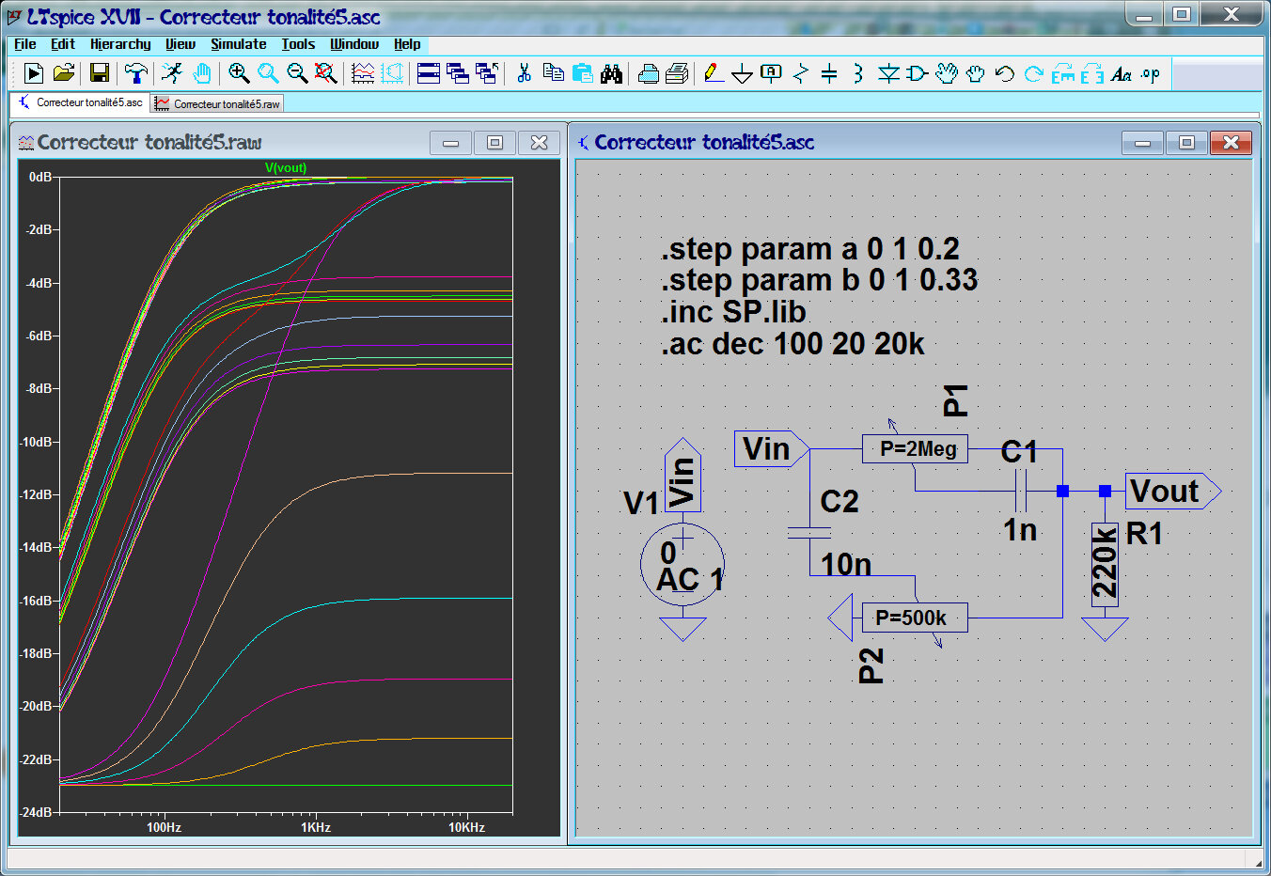The height and width of the screenshot is (876, 1271).
Task: Halt the simulation with the running-man icon
Action: pyautogui.click(x=172, y=73)
